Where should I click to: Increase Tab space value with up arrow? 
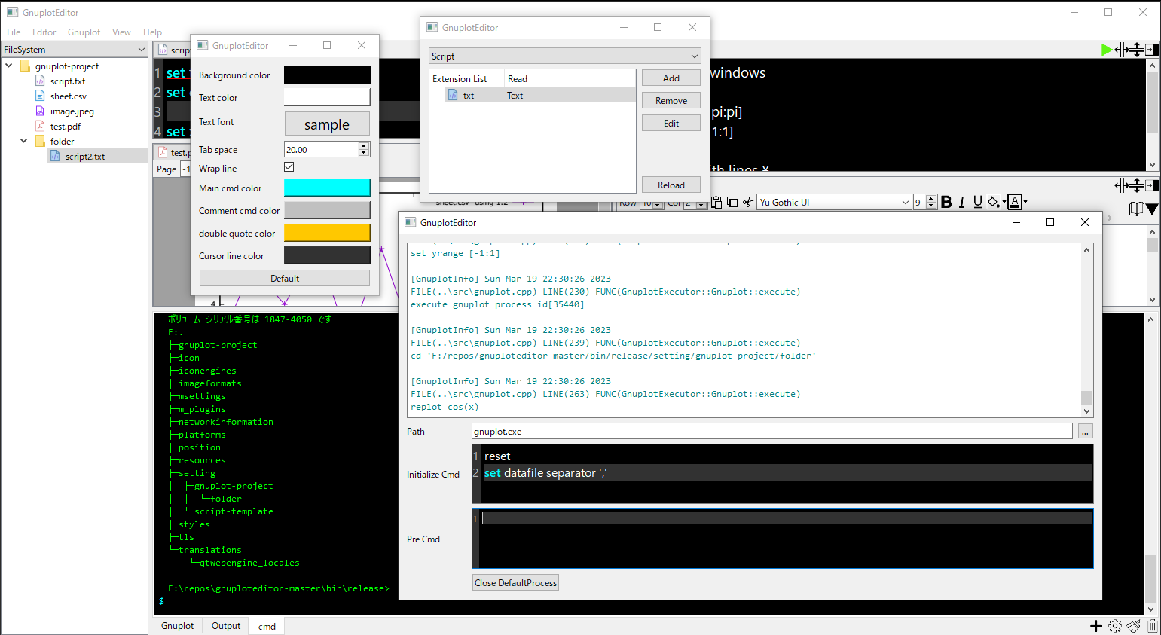coord(364,146)
